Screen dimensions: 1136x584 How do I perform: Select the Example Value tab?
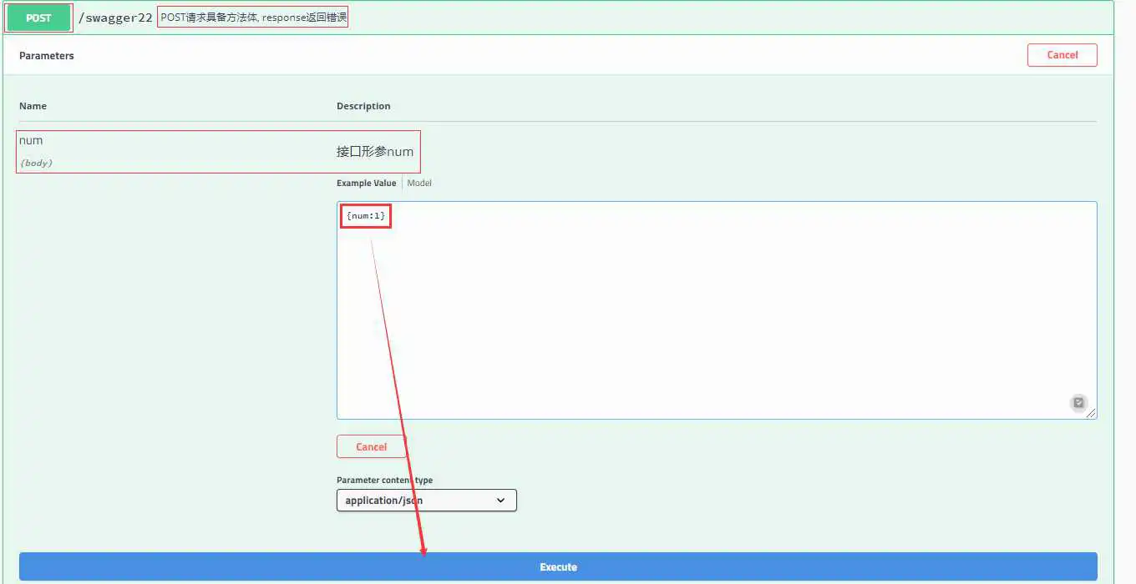366,183
